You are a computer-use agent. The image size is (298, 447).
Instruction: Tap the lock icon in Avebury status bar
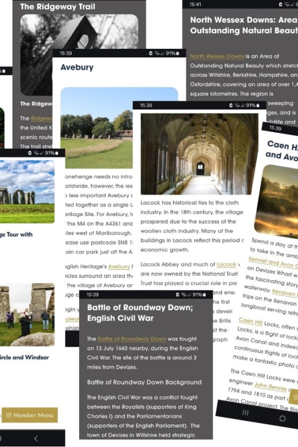151,53
